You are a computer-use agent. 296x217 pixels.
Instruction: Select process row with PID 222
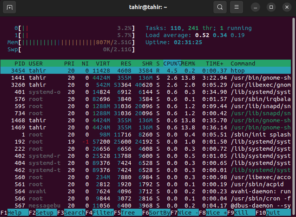coord(146,148)
